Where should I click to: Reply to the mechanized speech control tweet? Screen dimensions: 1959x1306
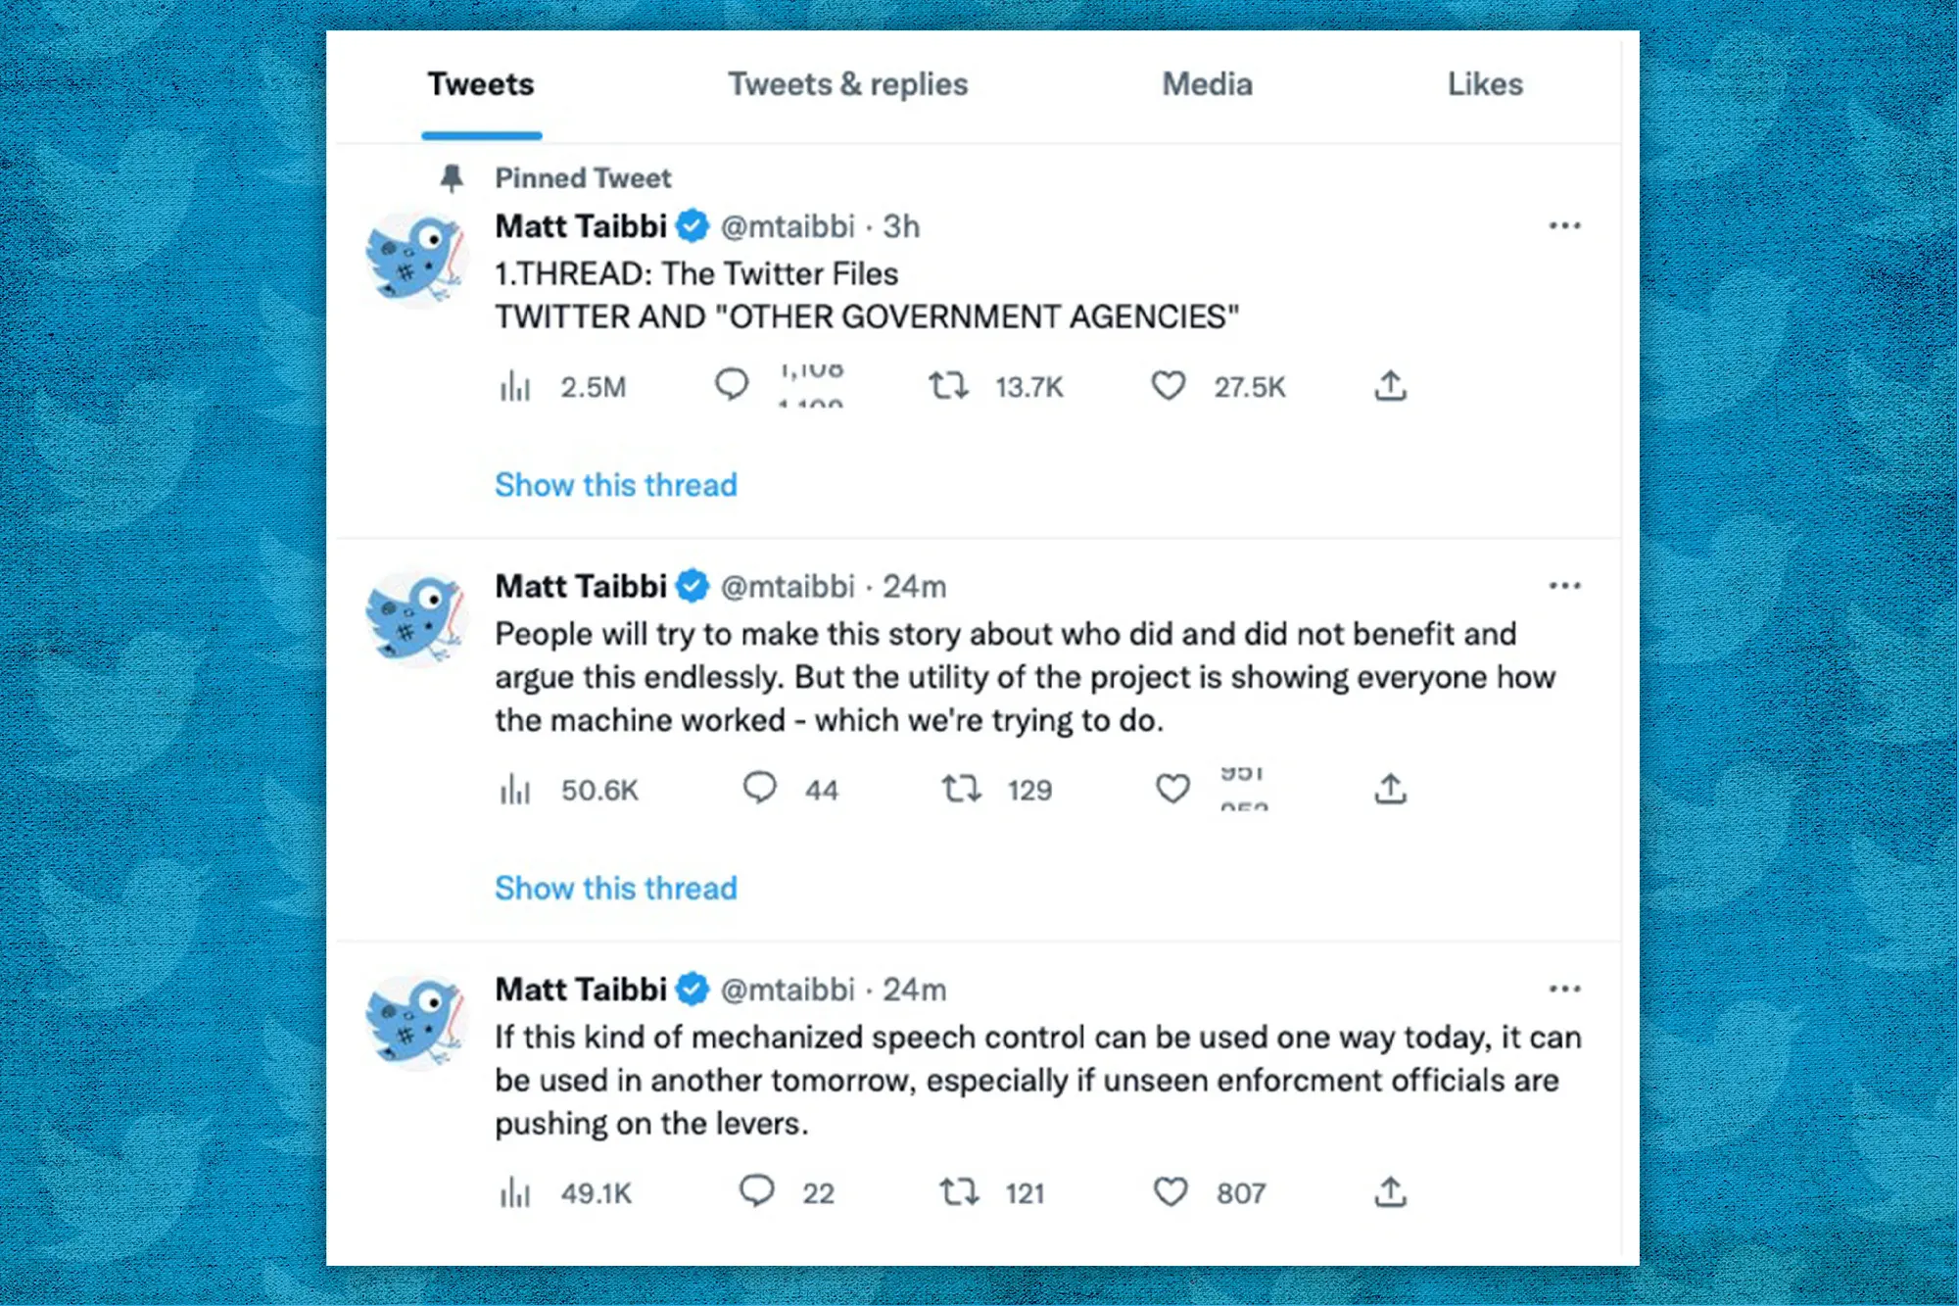tap(756, 1191)
